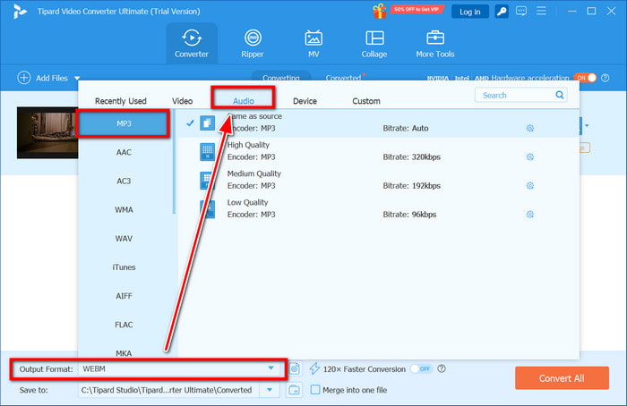Toggle hardware acceleration switch
This screenshot has width=627, height=406.
point(585,78)
